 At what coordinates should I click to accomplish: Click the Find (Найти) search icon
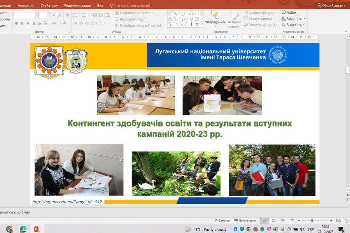click(x=284, y=13)
